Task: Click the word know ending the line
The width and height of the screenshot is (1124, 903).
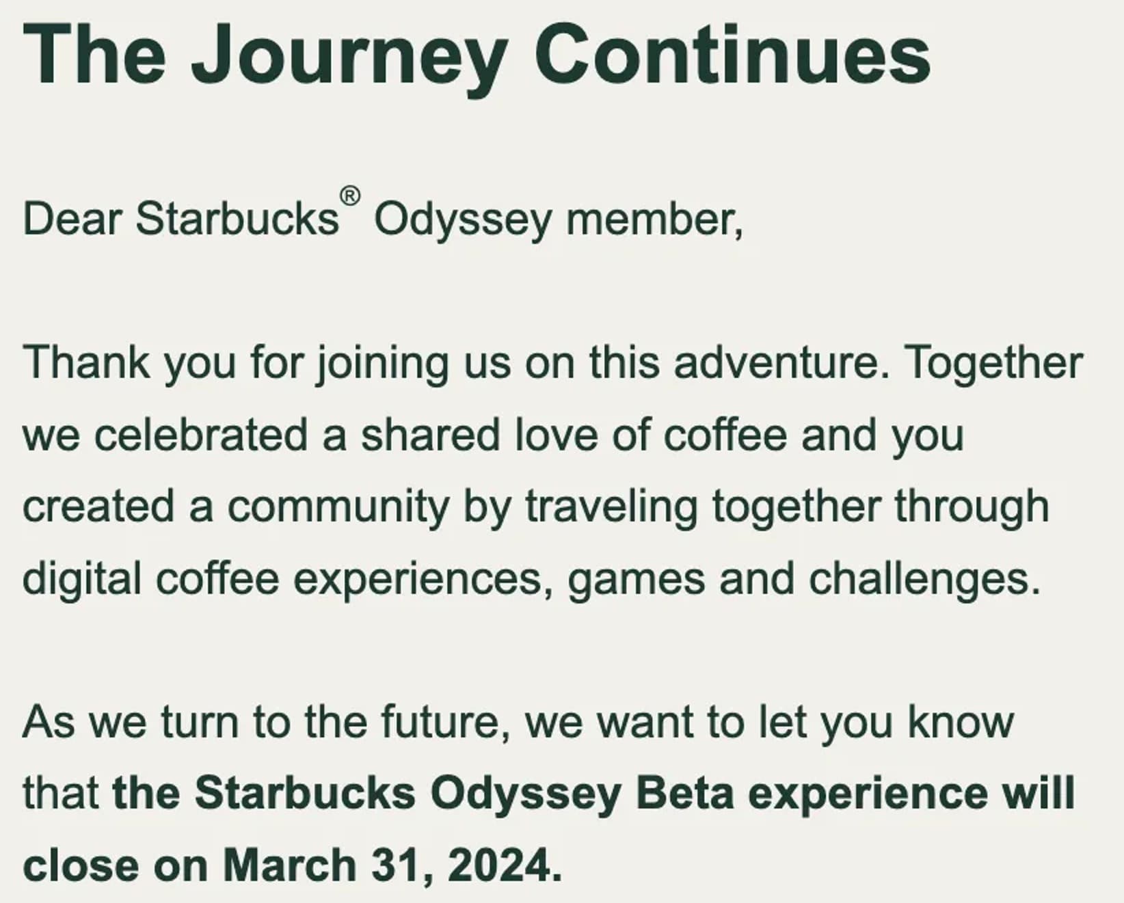Action: click(x=961, y=723)
